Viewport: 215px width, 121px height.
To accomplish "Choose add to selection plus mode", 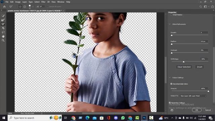I will click(20, 7).
